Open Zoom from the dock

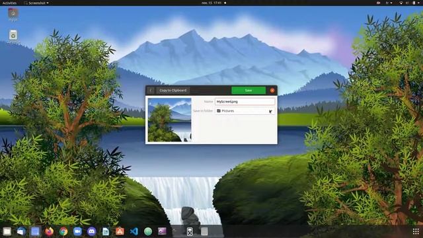point(77,231)
